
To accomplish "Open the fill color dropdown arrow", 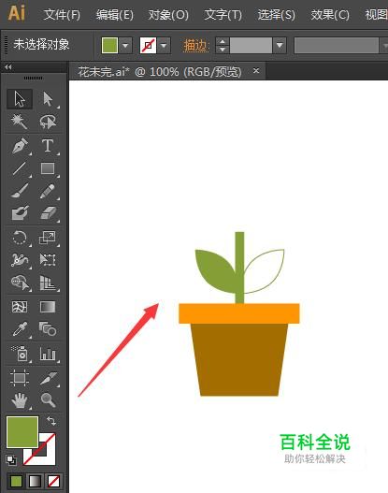I will point(125,46).
